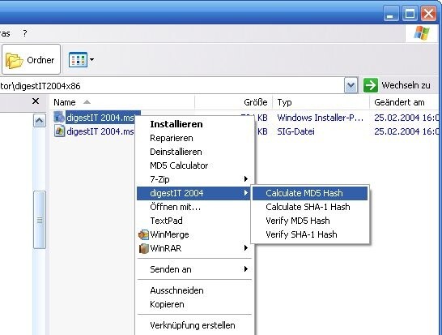
Task: Click the WinRAR books icon
Action: click(143, 248)
